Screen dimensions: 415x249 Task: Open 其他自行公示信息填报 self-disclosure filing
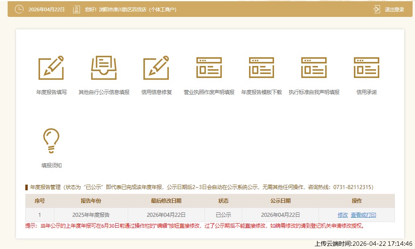coord(104,68)
